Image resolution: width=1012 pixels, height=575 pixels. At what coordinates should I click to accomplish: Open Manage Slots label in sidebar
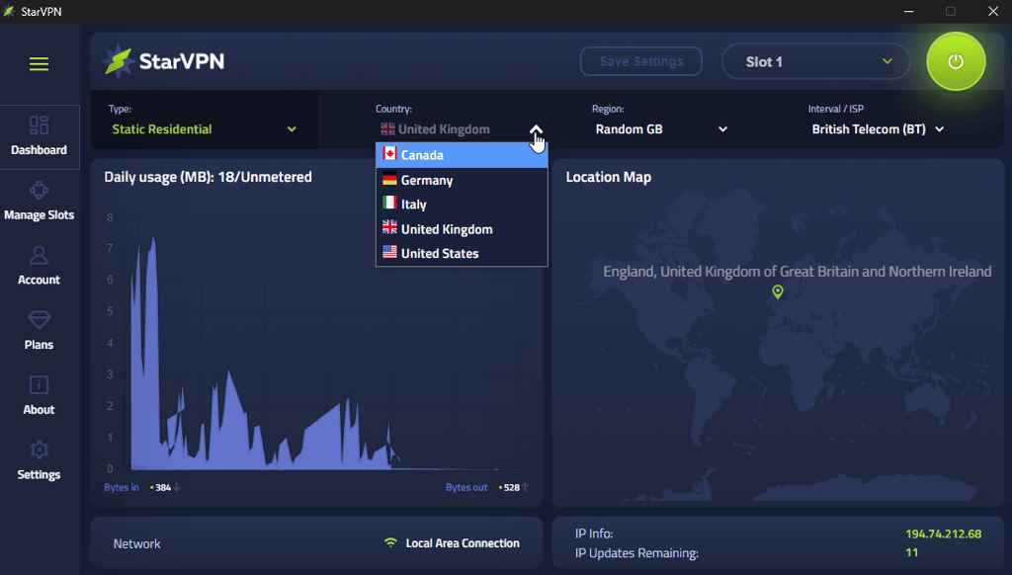coord(39,215)
